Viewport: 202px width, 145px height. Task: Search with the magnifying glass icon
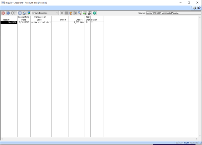tap(80, 13)
